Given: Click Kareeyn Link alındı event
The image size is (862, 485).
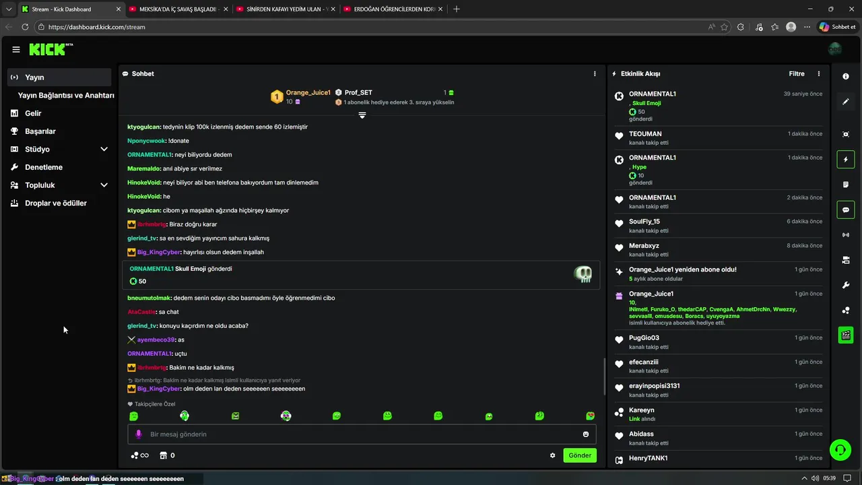Looking at the screenshot, I should [x=718, y=414].
